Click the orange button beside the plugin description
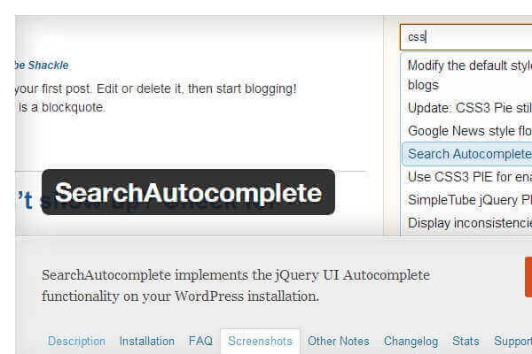532x354 pixels. coord(528,276)
